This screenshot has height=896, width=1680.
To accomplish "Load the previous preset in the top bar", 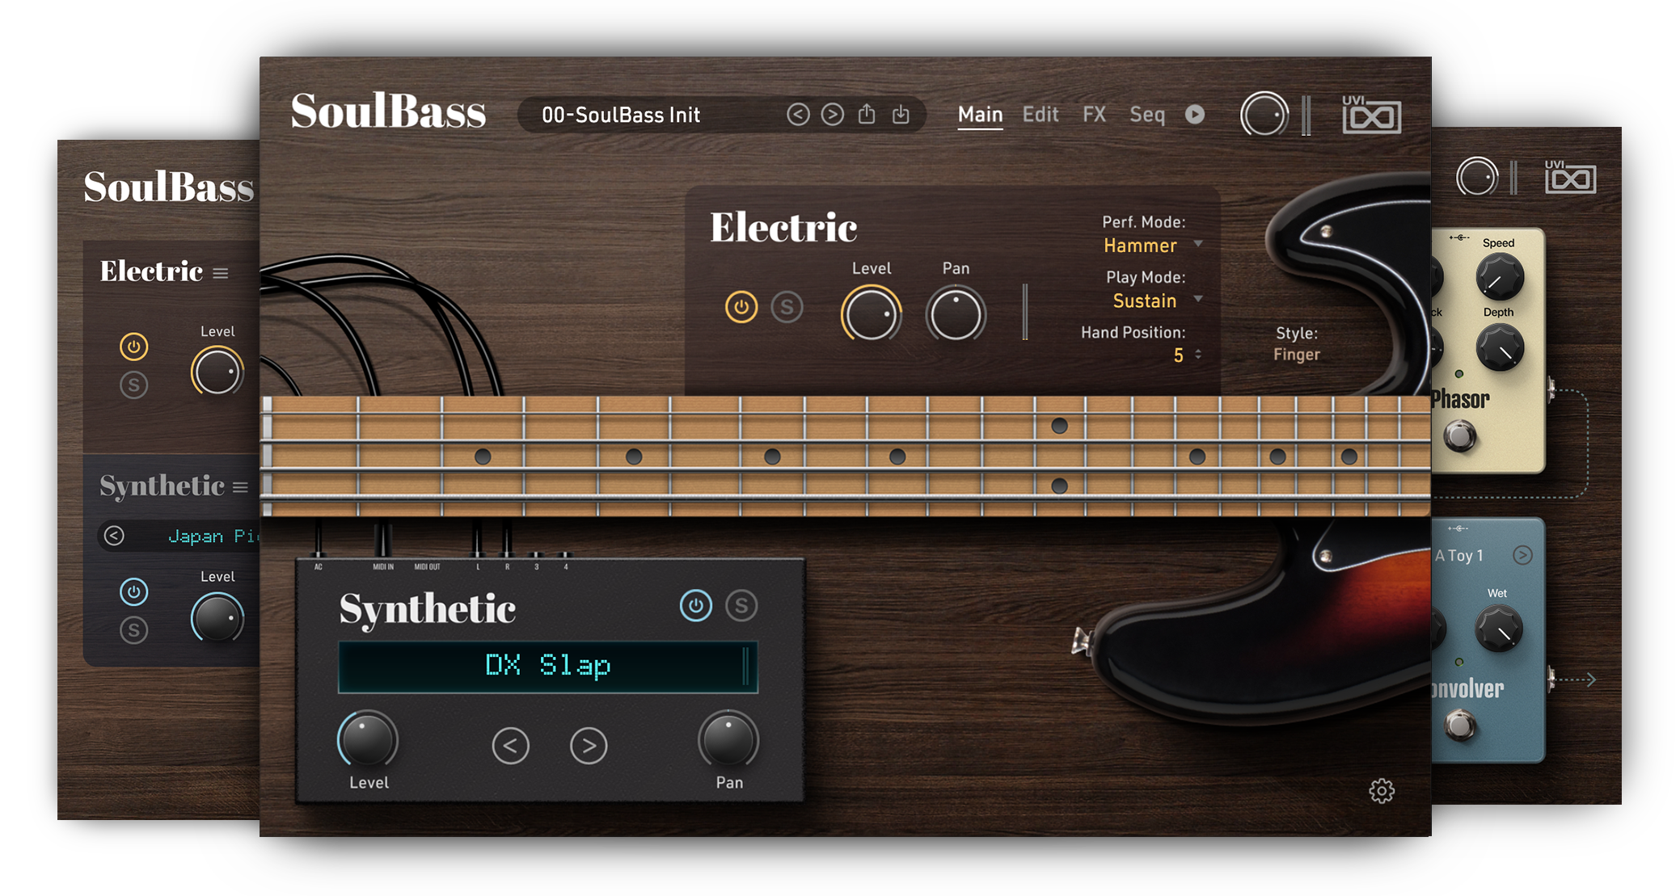I will tap(797, 115).
